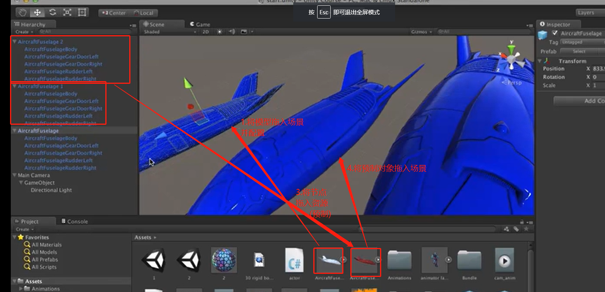Collapse the GameObject node

pos(21,183)
